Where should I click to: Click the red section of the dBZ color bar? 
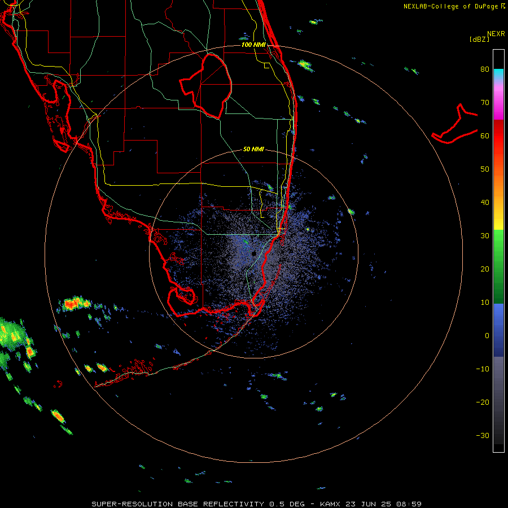(498, 137)
